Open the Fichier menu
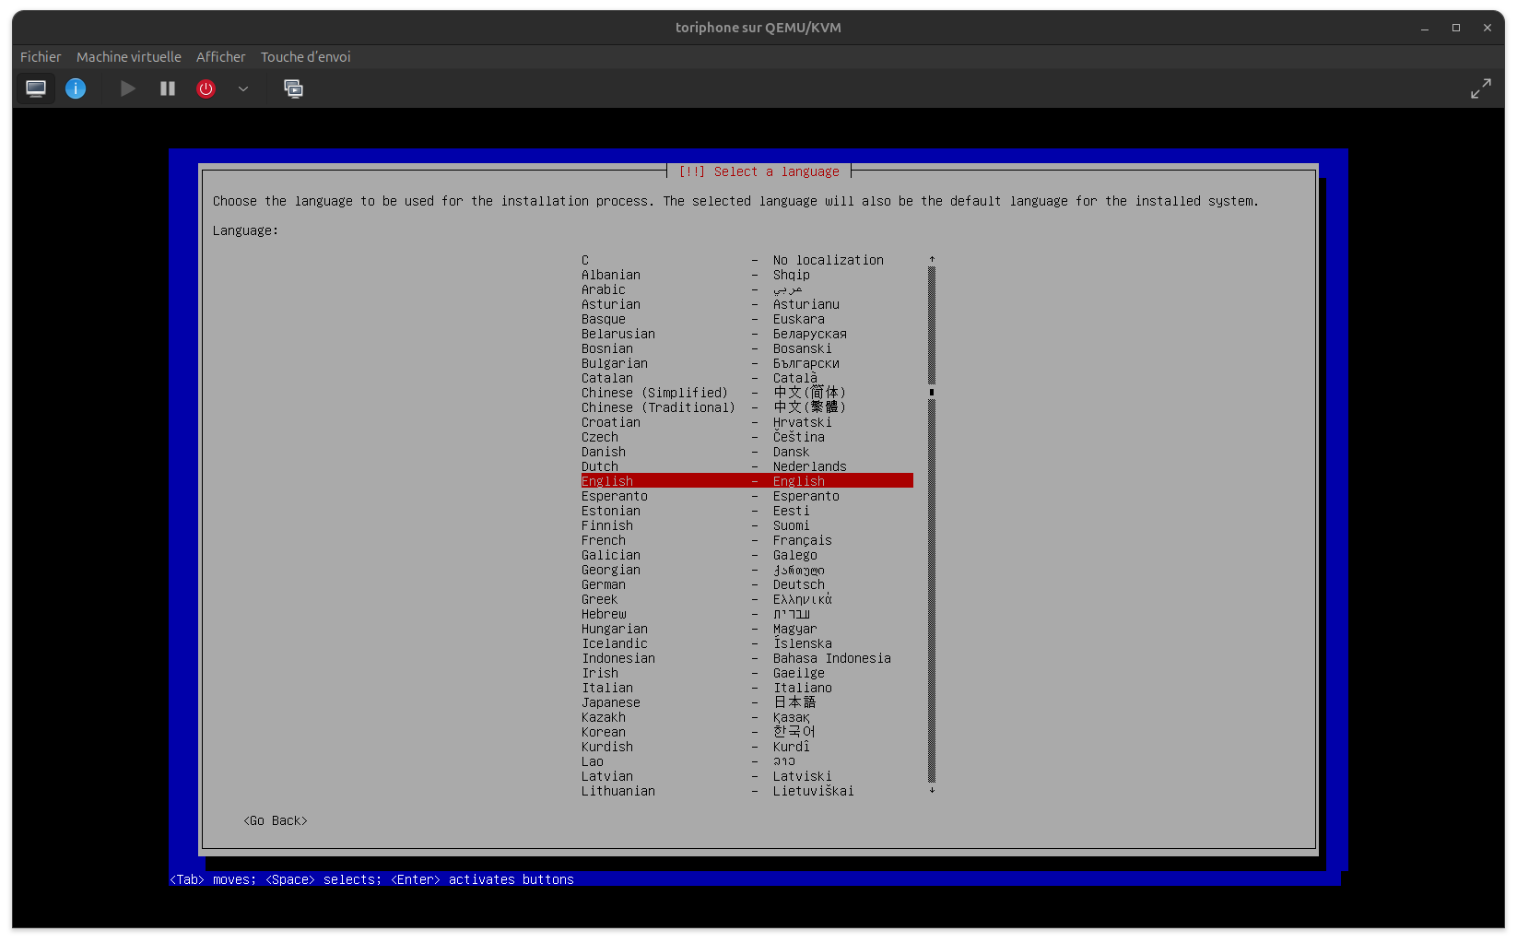The height and width of the screenshot is (943, 1517). (41, 57)
